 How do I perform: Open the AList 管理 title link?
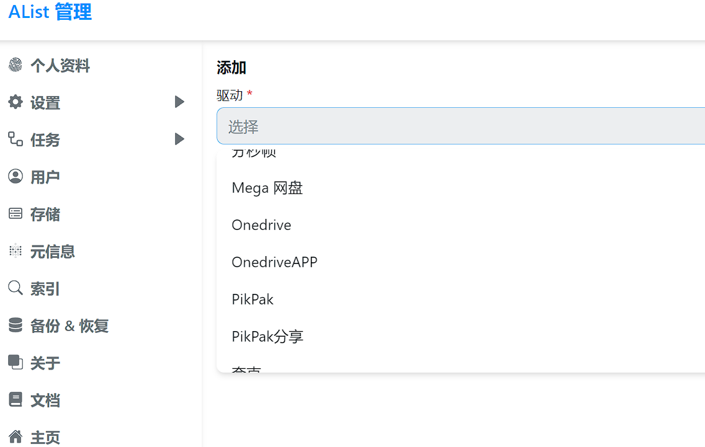pos(50,12)
